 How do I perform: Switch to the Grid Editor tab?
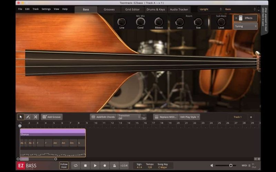(132, 10)
